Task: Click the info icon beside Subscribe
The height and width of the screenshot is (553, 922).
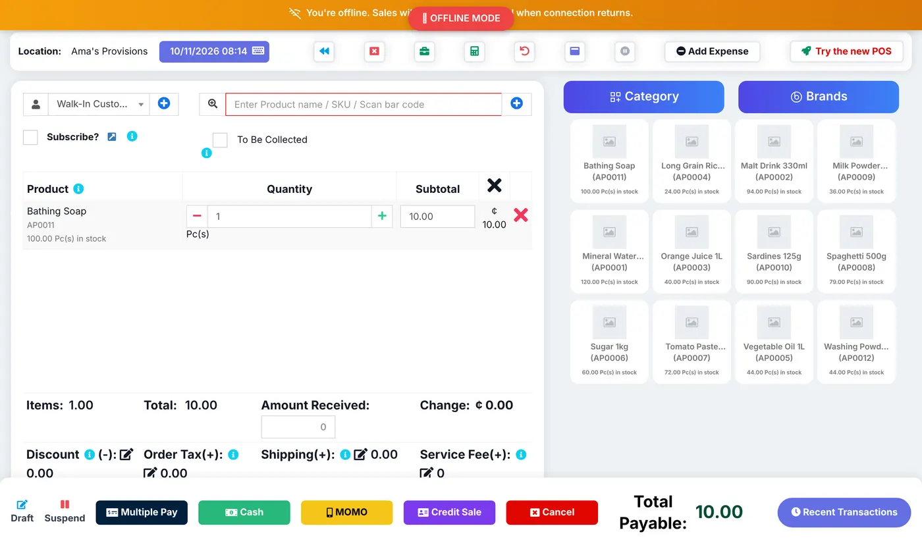Action: coord(132,136)
